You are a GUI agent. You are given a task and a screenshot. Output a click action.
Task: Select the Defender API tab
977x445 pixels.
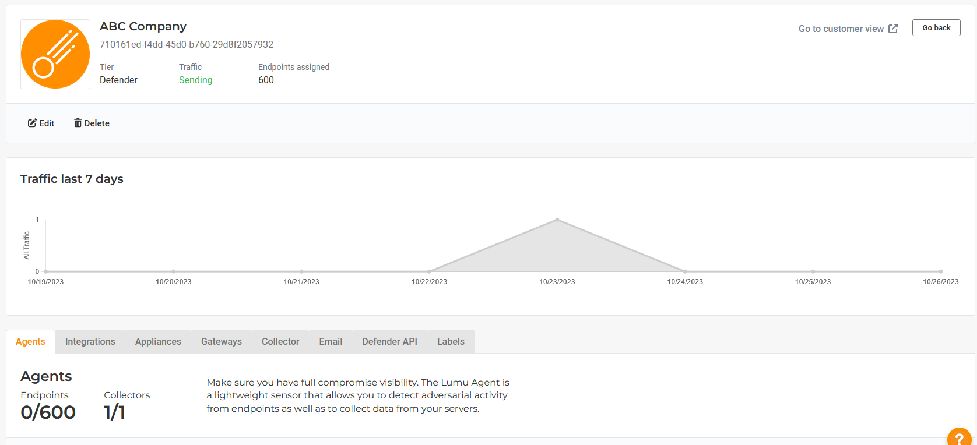389,341
